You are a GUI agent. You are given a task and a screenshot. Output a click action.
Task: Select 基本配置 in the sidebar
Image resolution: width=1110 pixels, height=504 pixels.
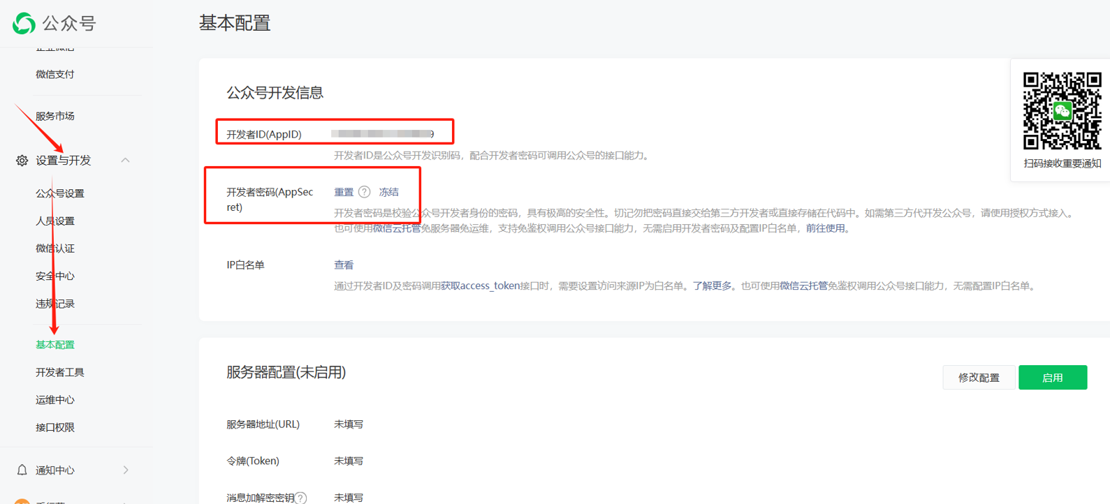click(x=55, y=345)
